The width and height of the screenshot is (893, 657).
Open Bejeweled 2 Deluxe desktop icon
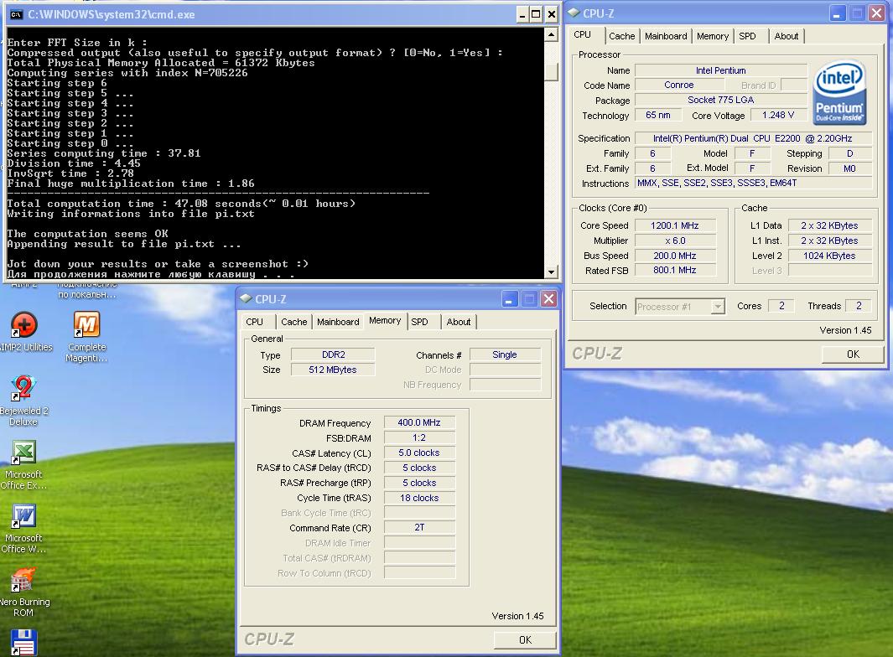click(23, 401)
